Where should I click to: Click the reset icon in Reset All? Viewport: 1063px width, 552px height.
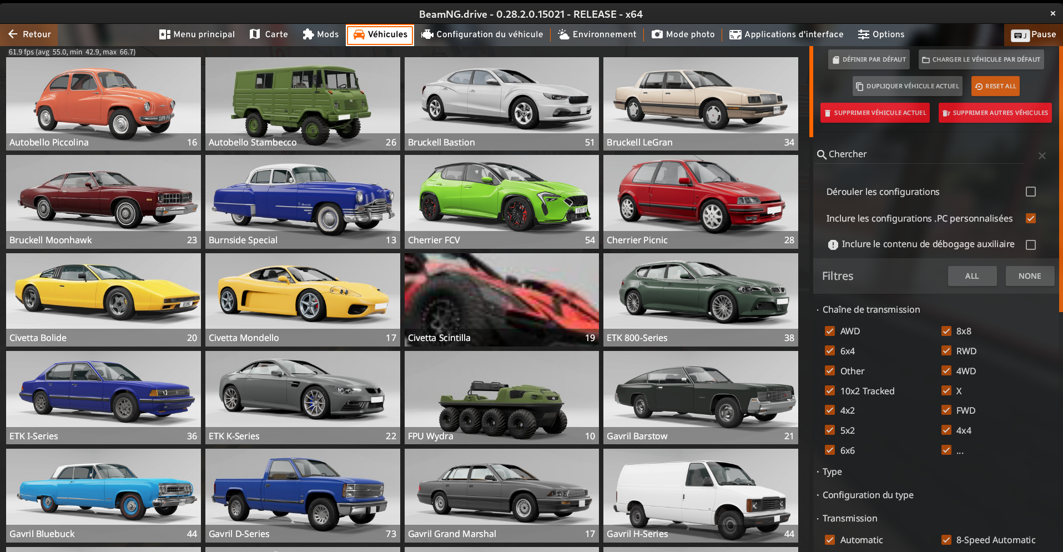(979, 87)
